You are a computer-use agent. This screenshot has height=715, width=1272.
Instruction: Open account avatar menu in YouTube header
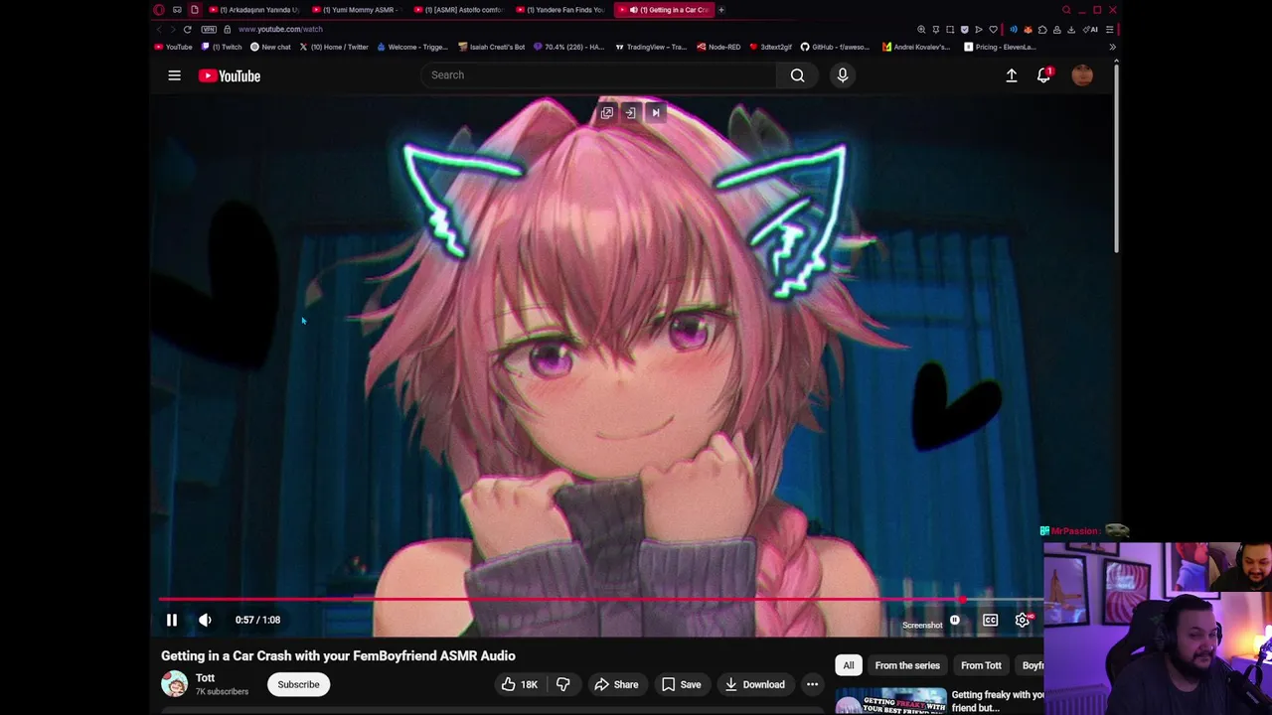tap(1082, 75)
